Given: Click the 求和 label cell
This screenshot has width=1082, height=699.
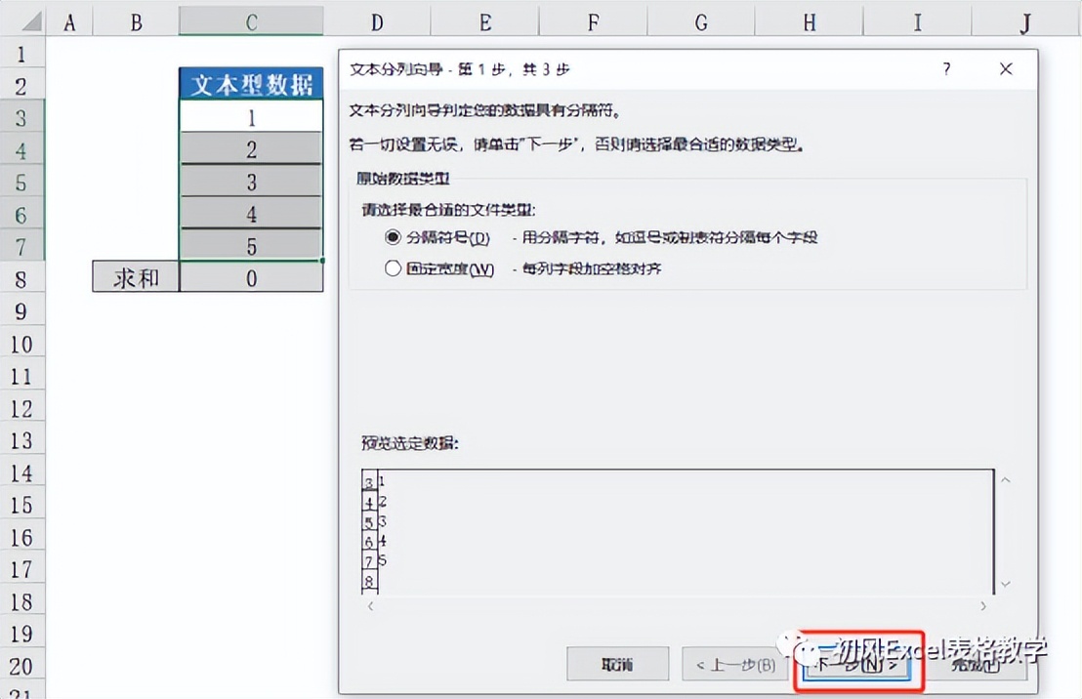Looking at the screenshot, I should click(x=136, y=277).
